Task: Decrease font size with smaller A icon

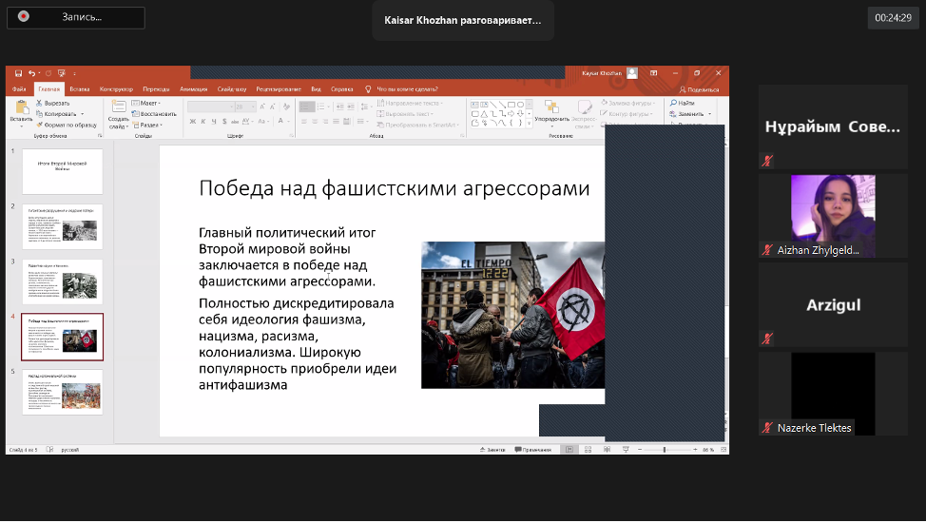Action: tap(272, 107)
